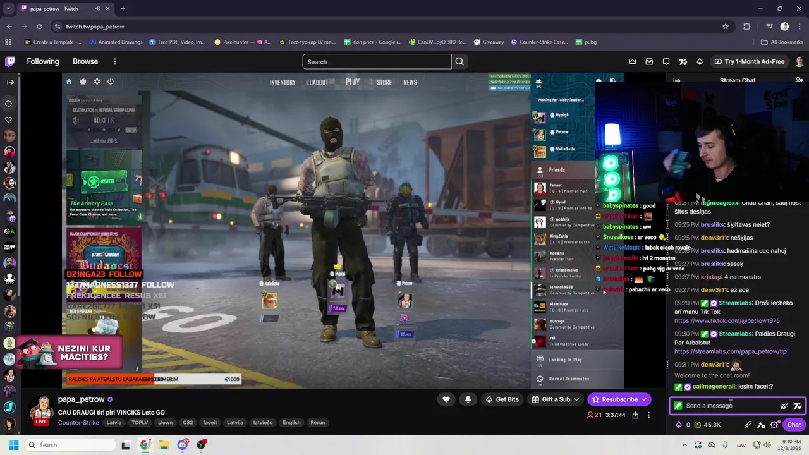The height and width of the screenshot is (455, 809).
Task: Share the stream using share icon
Action: (635, 415)
